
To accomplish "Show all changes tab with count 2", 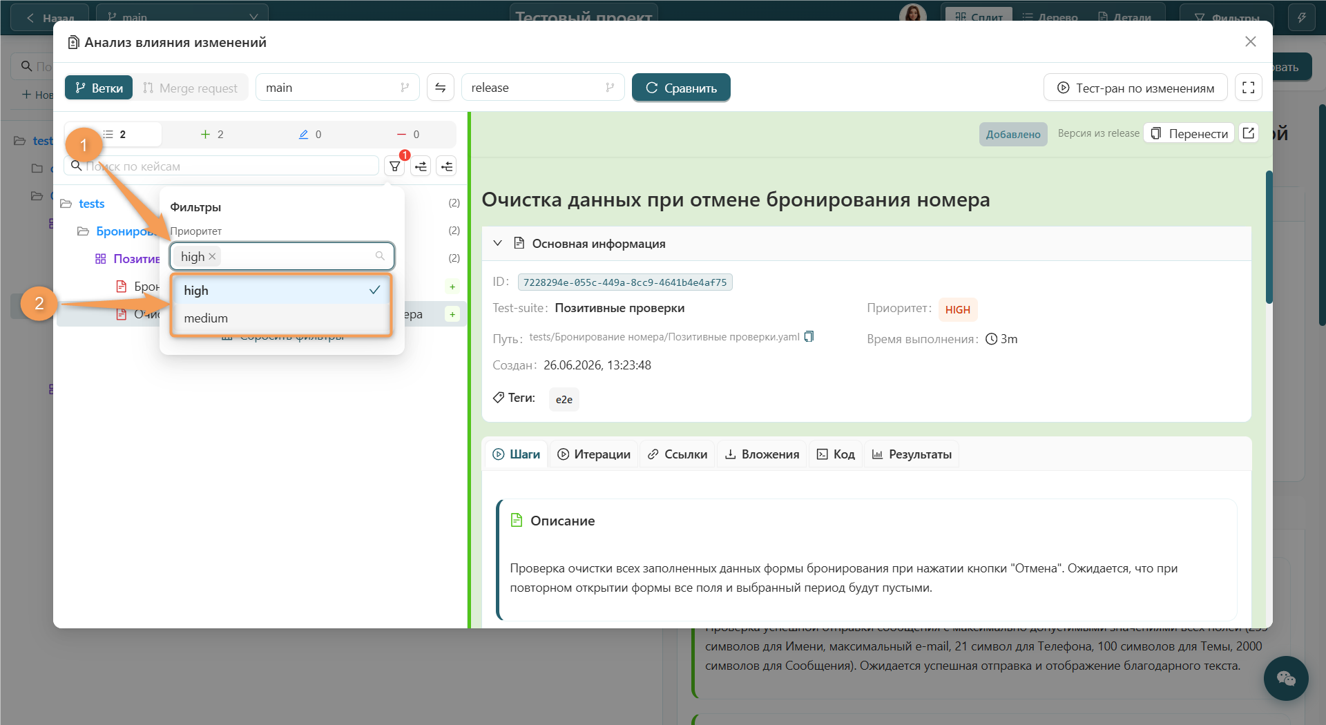I will point(114,134).
